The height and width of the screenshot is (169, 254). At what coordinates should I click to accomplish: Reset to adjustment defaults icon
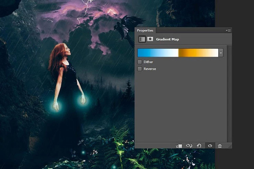point(199,146)
